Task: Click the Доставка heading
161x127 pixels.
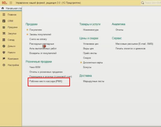Action: [85, 76]
